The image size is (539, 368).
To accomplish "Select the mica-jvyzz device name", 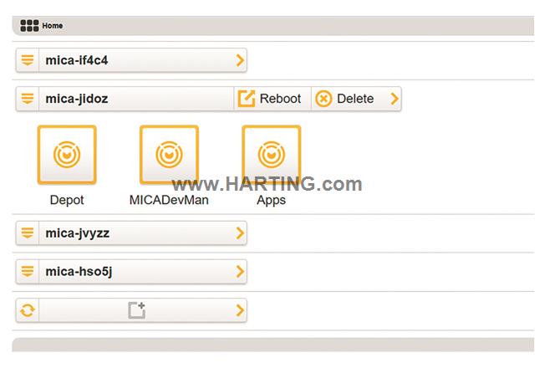I will 78,233.
